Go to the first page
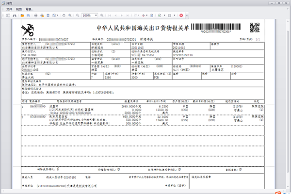 tap(110, 16)
